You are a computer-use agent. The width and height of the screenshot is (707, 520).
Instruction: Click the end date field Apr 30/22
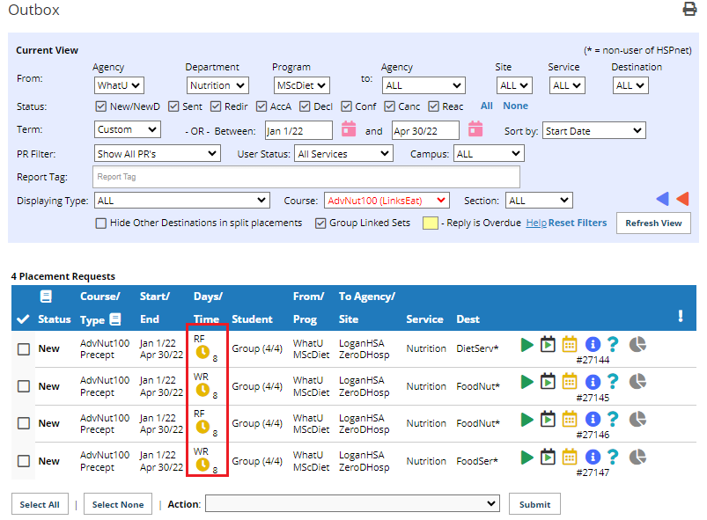click(425, 131)
